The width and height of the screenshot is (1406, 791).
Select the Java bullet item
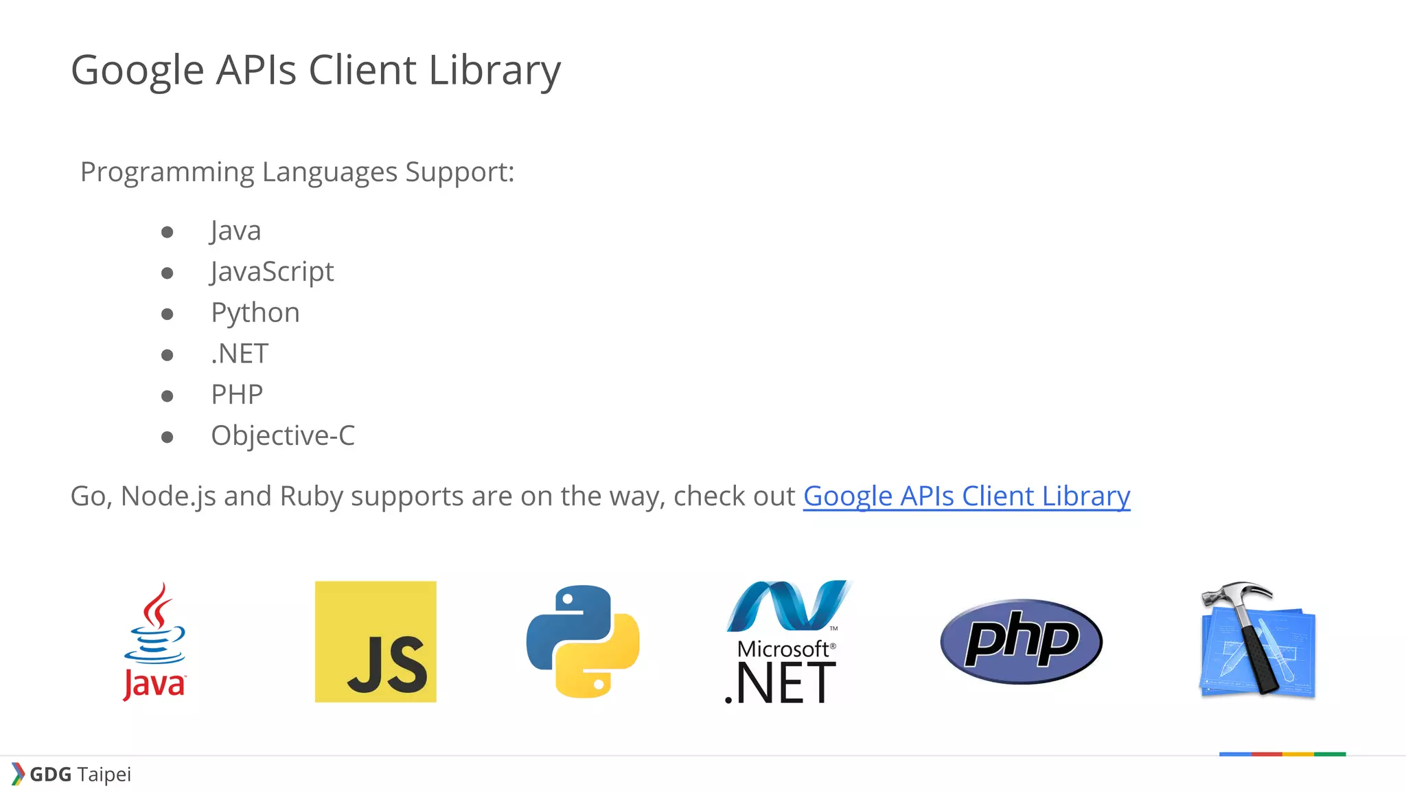tap(235, 231)
